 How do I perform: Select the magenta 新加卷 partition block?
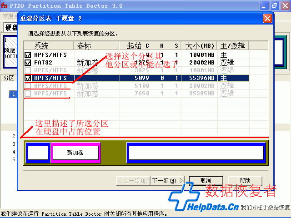click(x=75, y=153)
